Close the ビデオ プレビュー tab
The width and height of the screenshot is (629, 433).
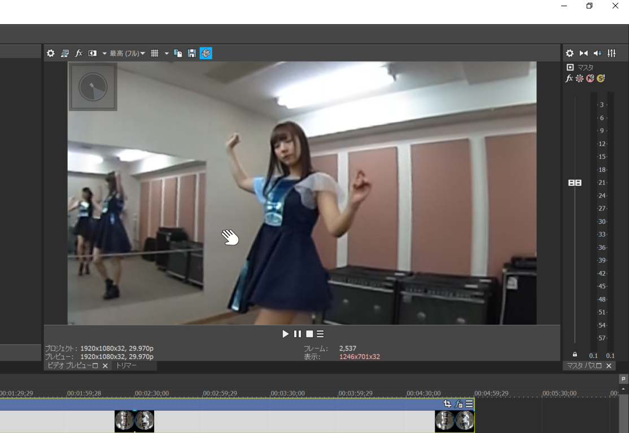coord(105,366)
